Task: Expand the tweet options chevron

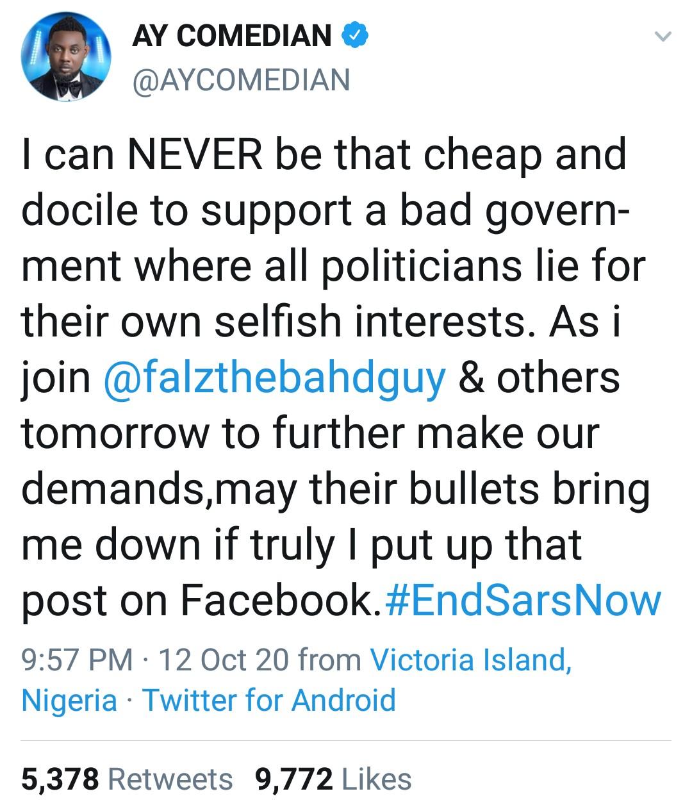Action: (663, 37)
